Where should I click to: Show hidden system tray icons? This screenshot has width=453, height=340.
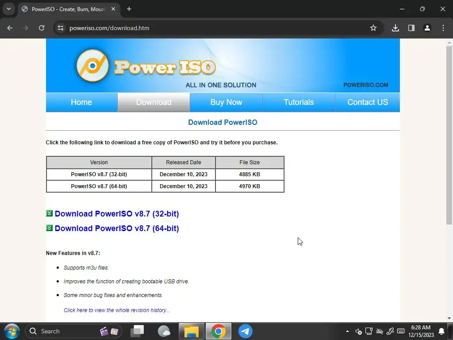pos(347,331)
